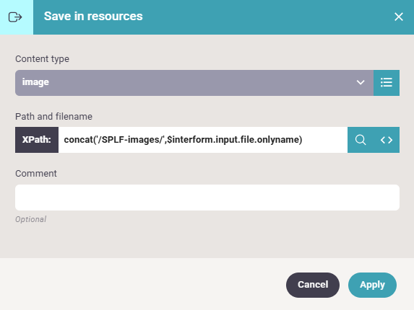Image resolution: width=414 pixels, height=310 pixels.
Task: Click the XPath: mode badge
Action: click(37, 140)
